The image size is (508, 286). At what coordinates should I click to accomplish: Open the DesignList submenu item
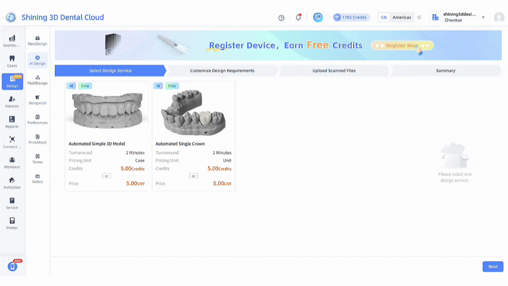point(37,100)
